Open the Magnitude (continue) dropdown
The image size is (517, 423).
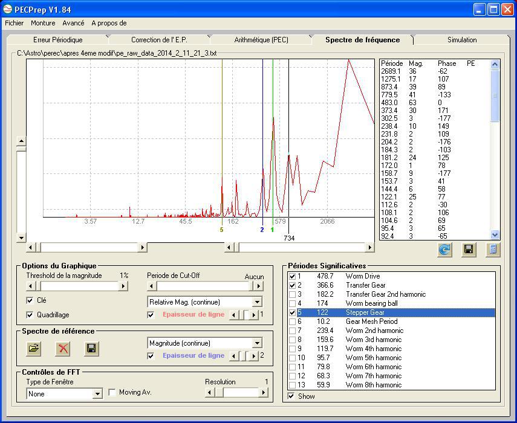[x=257, y=343]
